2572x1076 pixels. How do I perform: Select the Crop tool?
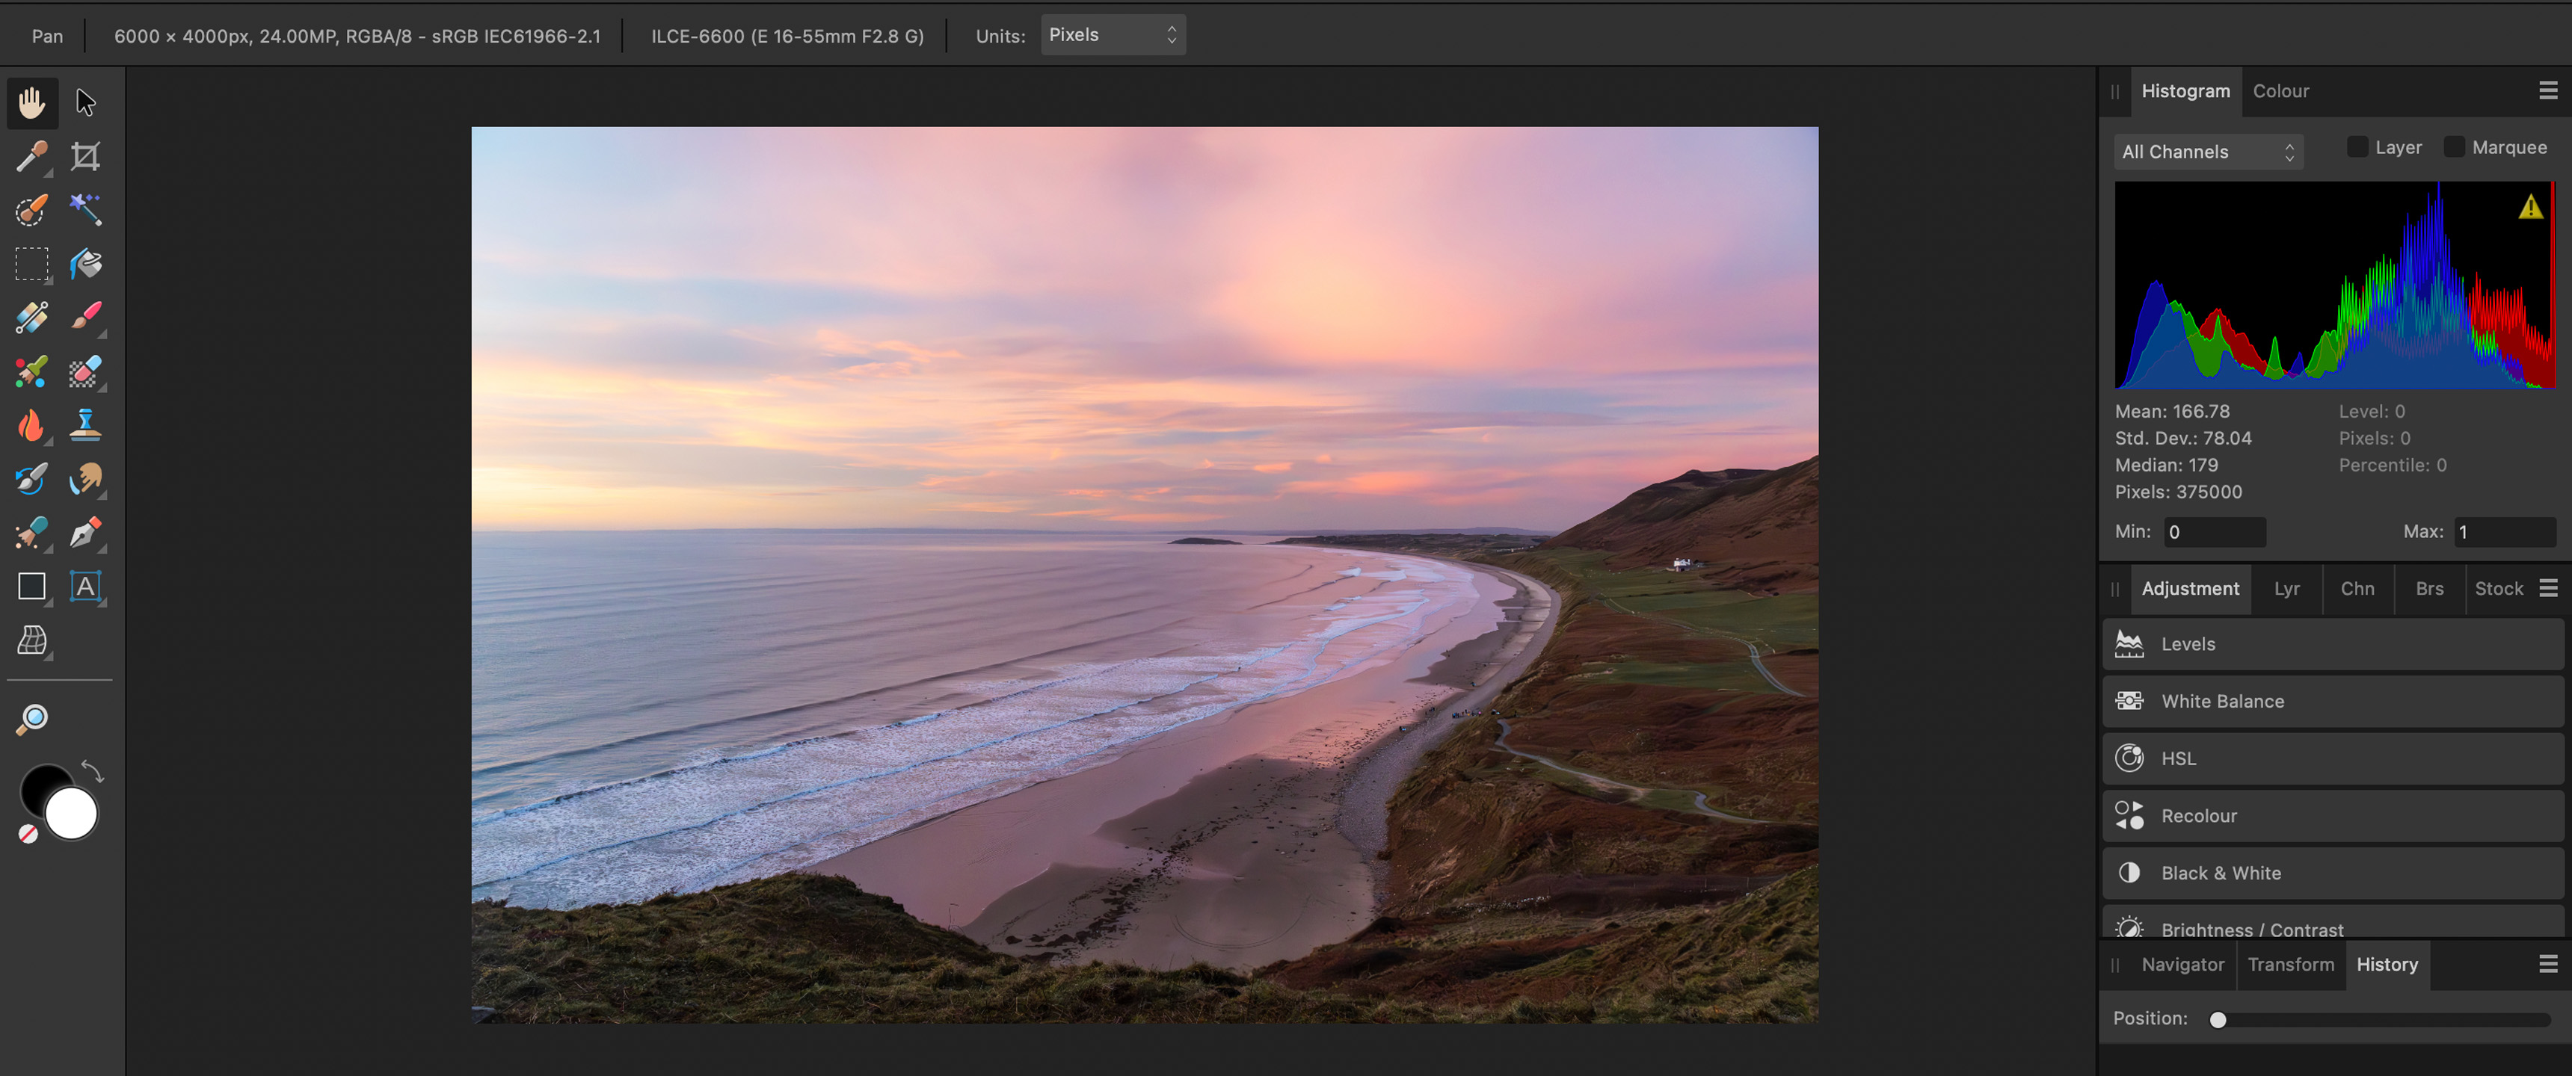coord(82,156)
